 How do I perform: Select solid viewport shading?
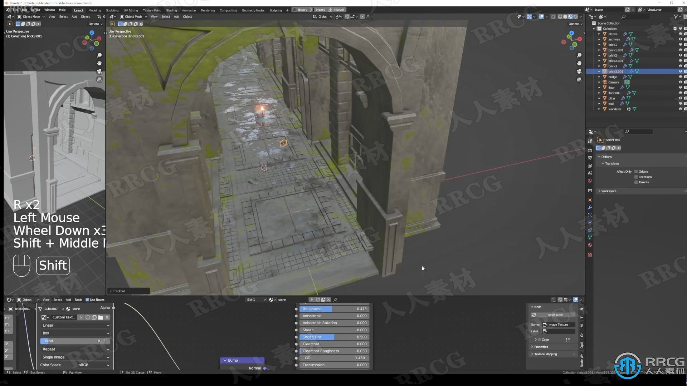pyautogui.click(x=565, y=17)
